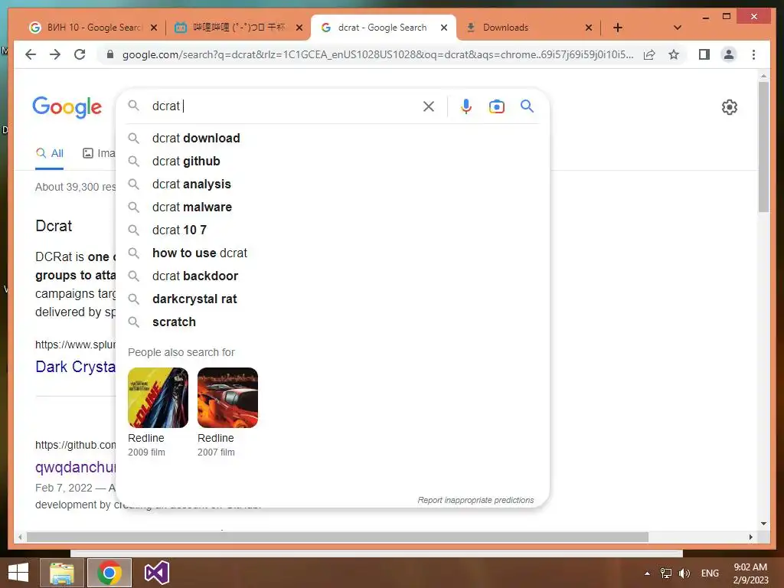Screen dimensions: 784x588
Task: Open the Dark Crystal result link
Action: [76, 367]
